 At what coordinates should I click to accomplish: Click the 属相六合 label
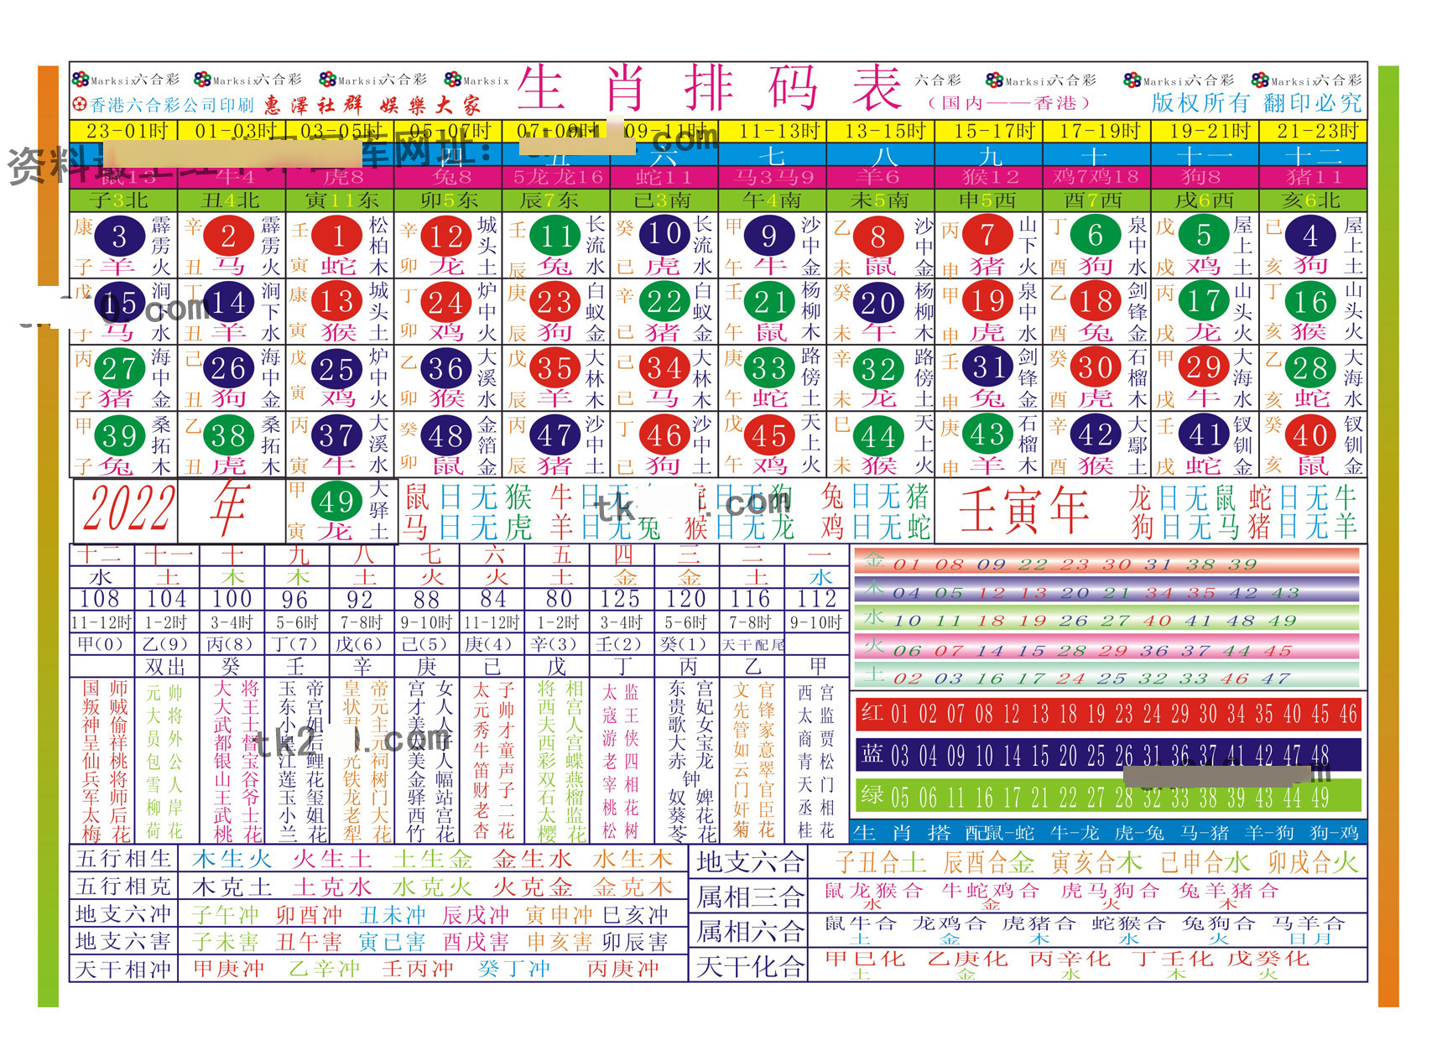(x=750, y=931)
